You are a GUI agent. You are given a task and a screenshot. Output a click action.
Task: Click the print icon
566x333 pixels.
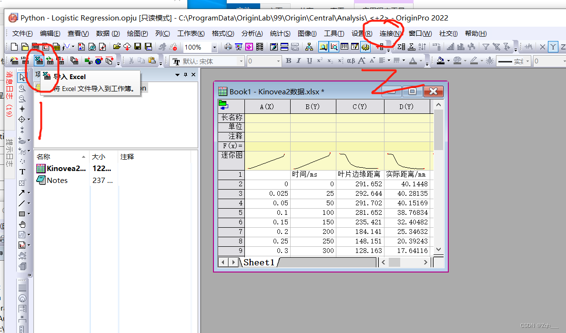tap(228, 47)
